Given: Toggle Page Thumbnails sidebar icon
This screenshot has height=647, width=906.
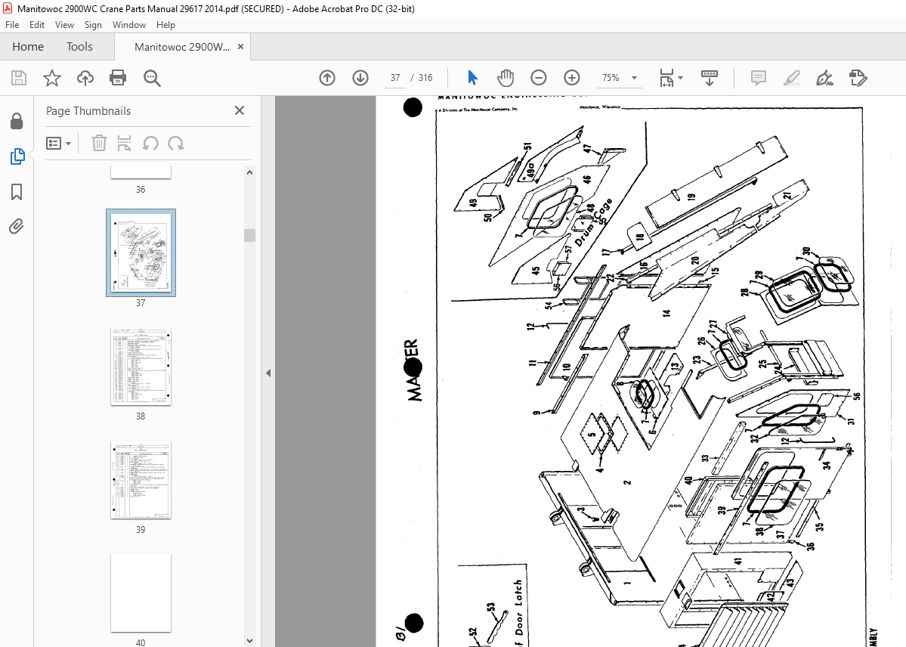Looking at the screenshot, I should point(17,156).
